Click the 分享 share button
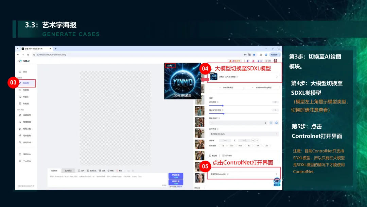 pyautogui.click(x=268, y=61)
